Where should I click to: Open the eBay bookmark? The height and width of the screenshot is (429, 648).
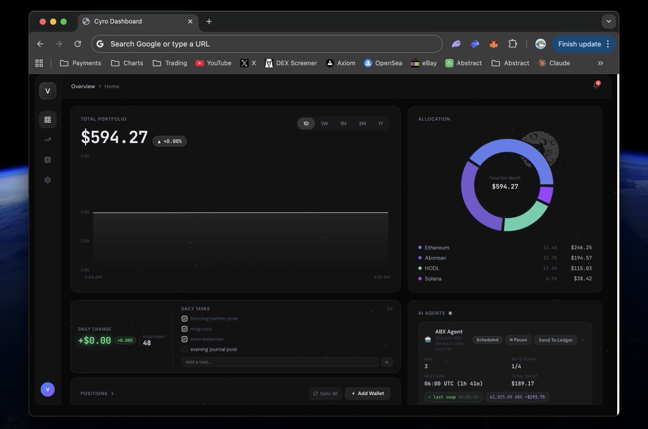coord(423,63)
